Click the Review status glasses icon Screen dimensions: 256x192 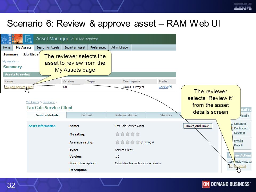[230, 162]
